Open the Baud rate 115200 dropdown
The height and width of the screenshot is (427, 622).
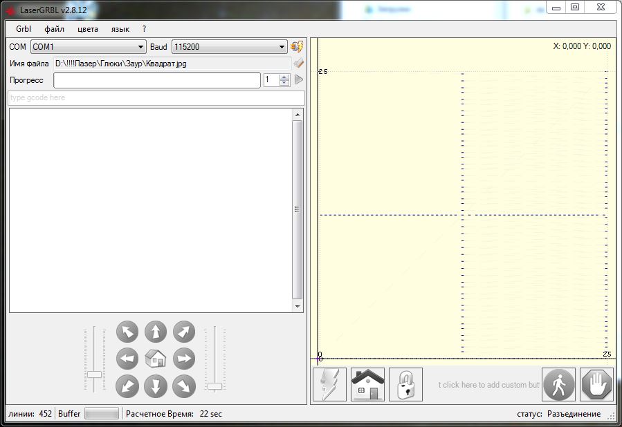tap(229, 47)
